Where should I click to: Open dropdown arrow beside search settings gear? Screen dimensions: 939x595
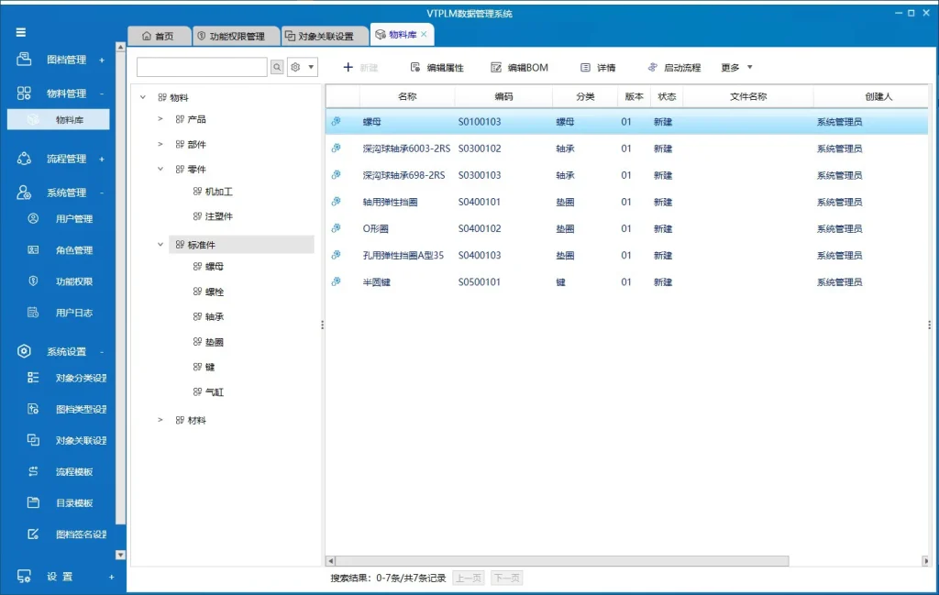[311, 67]
